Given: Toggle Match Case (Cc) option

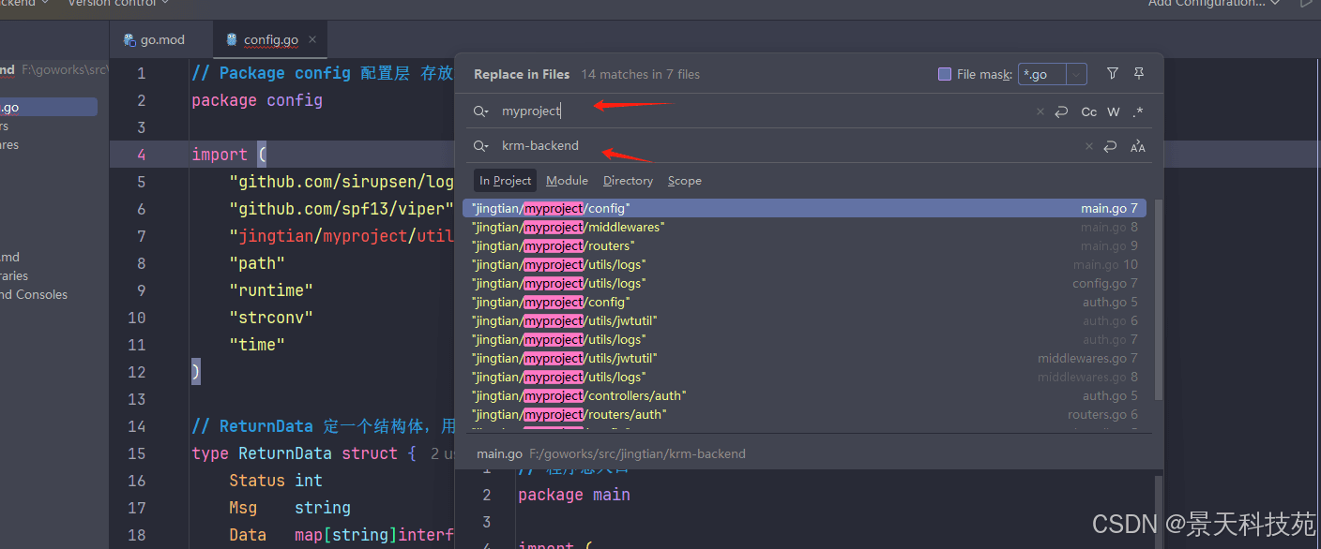Looking at the screenshot, I should pyautogui.click(x=1088, y=111).
